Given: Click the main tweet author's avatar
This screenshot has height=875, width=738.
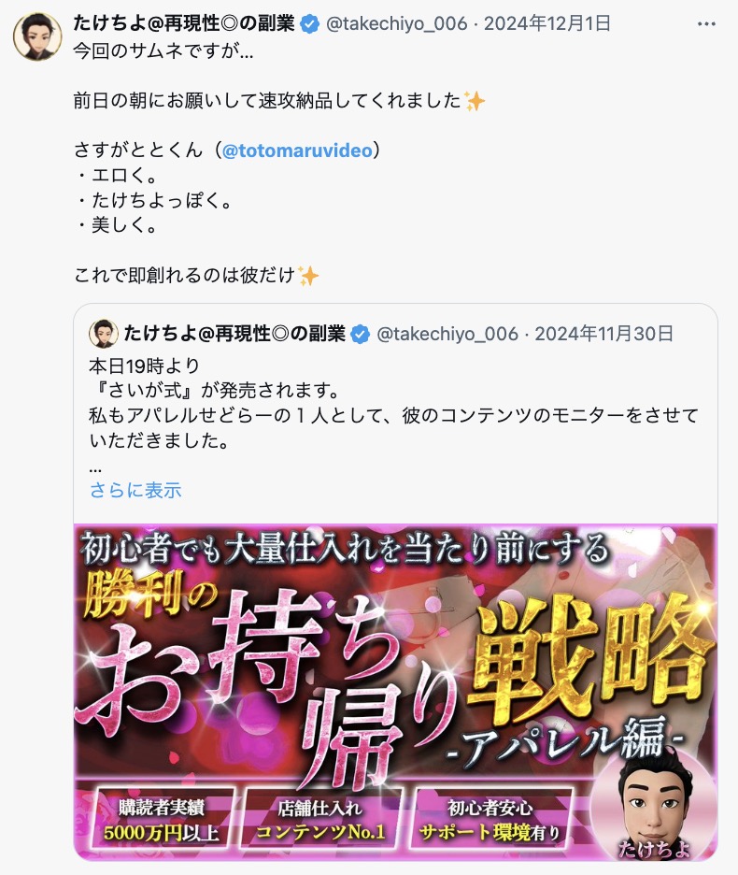Looking at the screenshot, I should coord(37,36).
